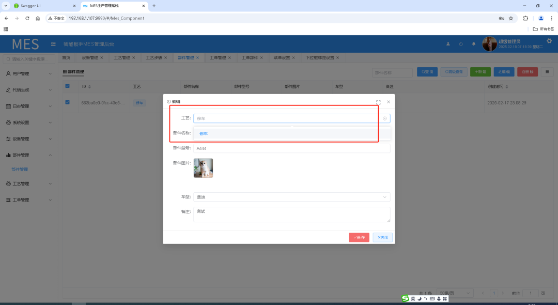Switch to the Swagger UI browser tab
This screenshot has height=305, width=558.
click(41, 6)
